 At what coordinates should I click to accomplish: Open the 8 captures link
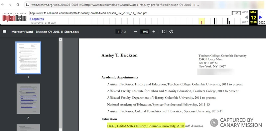coord(37,19)
